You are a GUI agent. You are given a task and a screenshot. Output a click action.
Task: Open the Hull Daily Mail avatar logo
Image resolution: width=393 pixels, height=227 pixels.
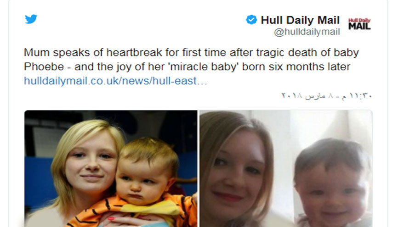tap(359, 24)
